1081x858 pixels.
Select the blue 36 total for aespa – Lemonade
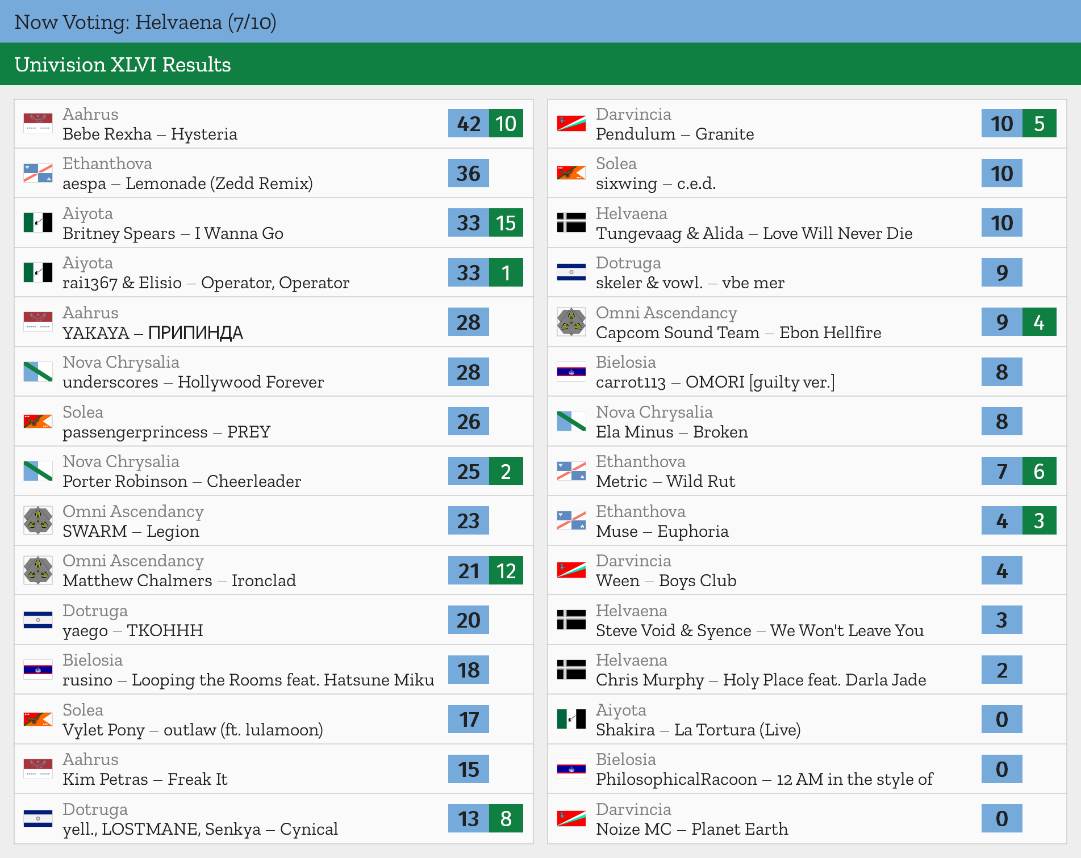pyautogui.click(x=469, y=173)
